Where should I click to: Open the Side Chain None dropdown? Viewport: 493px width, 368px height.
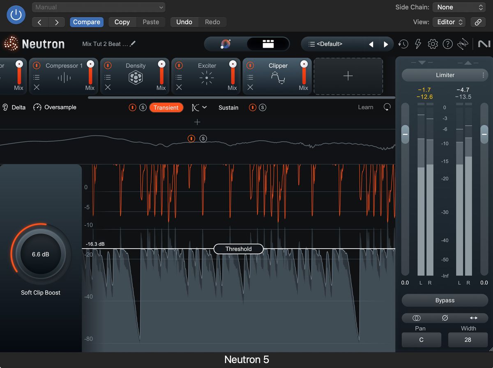coord(459,7)
